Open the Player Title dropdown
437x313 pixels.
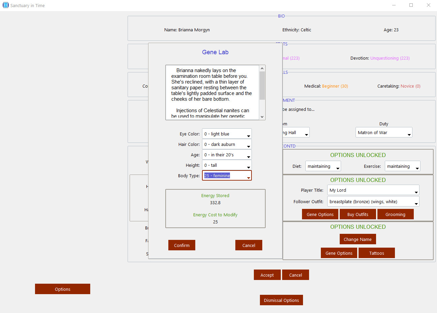tap(373, 190)
